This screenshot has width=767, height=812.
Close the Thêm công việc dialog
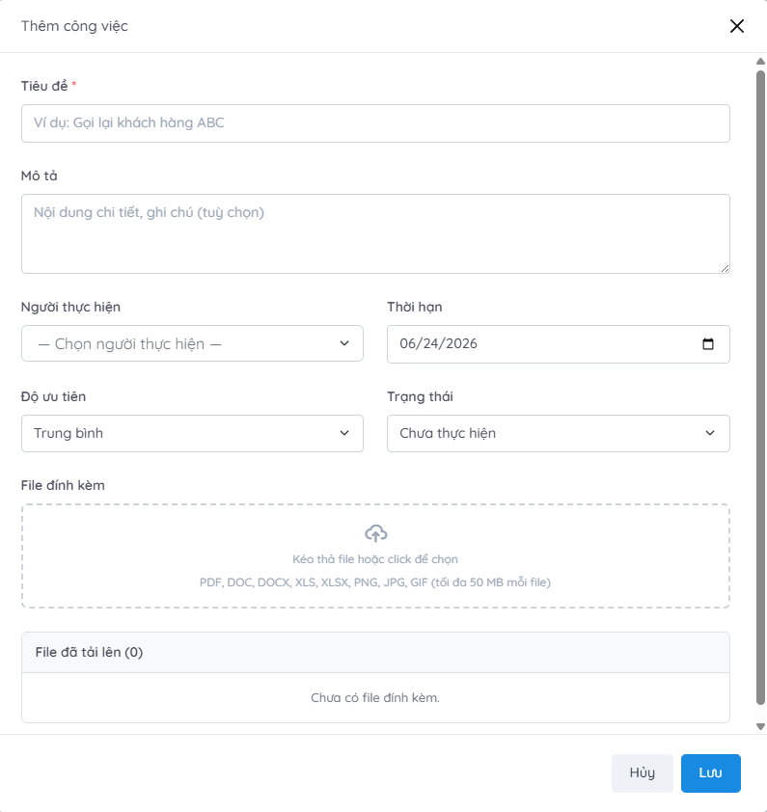pos(736,26)
